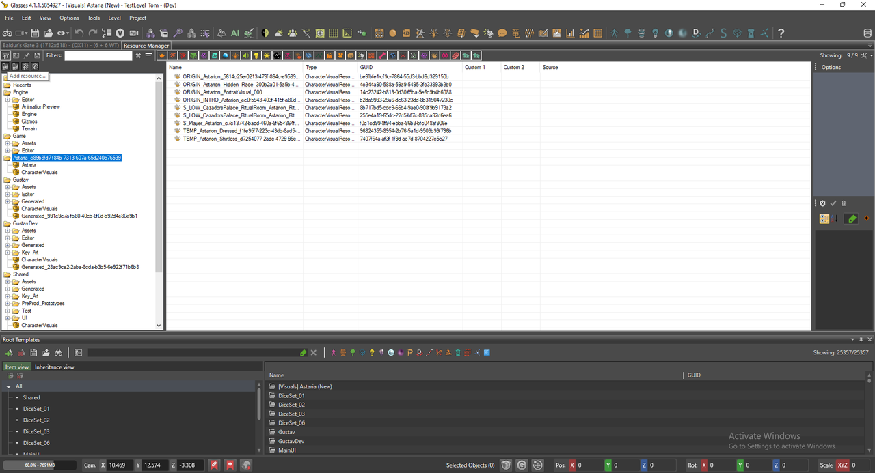This screenshot has width=875, height=473.
Task: Click the green pencil icon in Options panel
Action: pos(851,218)
